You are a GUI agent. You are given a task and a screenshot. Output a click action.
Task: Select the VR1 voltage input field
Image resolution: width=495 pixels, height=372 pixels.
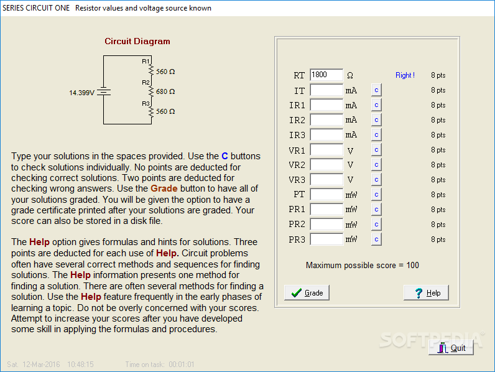click(326, 150)
